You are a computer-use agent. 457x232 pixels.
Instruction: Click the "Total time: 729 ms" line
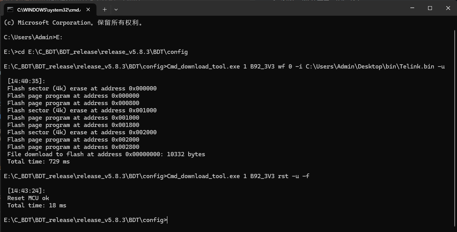click(x=39, y=162)
